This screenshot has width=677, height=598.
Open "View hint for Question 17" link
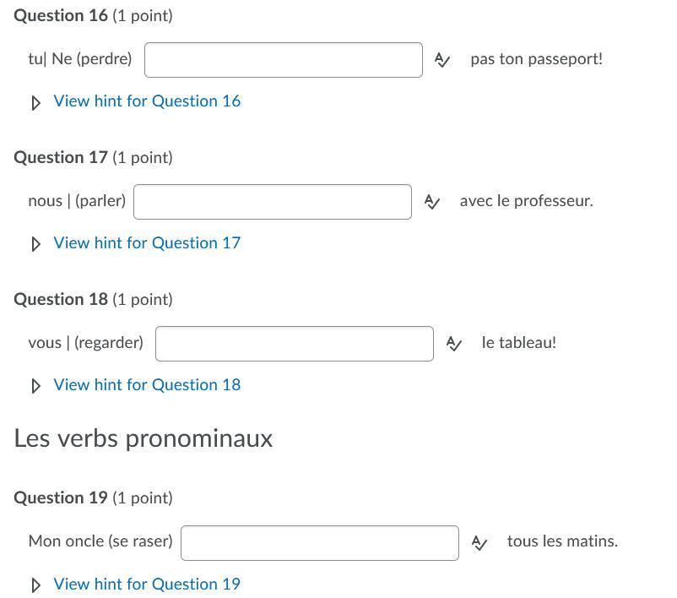click(x=147, y=243)
